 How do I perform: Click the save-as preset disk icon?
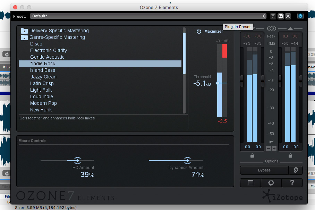click(280, 16)
